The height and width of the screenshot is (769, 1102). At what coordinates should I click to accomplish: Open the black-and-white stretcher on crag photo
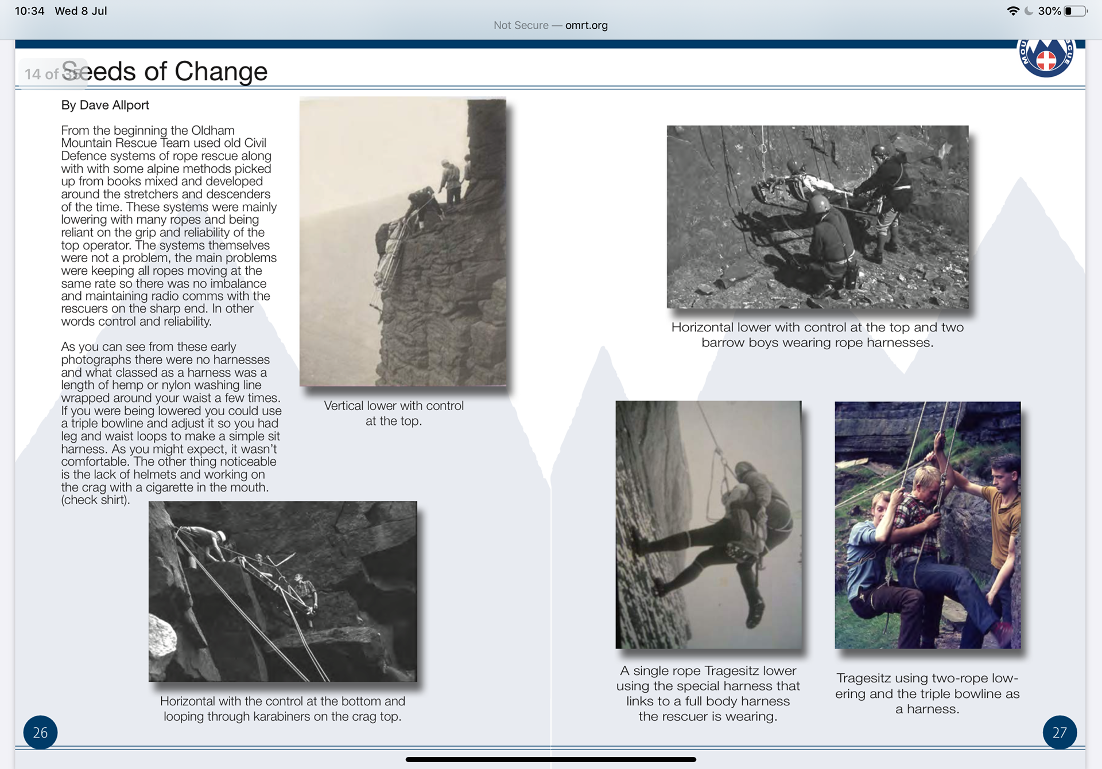(x=283, y=591)
